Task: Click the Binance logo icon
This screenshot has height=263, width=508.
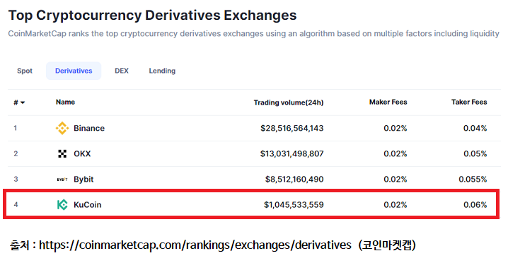Action: tap(62, 128)
